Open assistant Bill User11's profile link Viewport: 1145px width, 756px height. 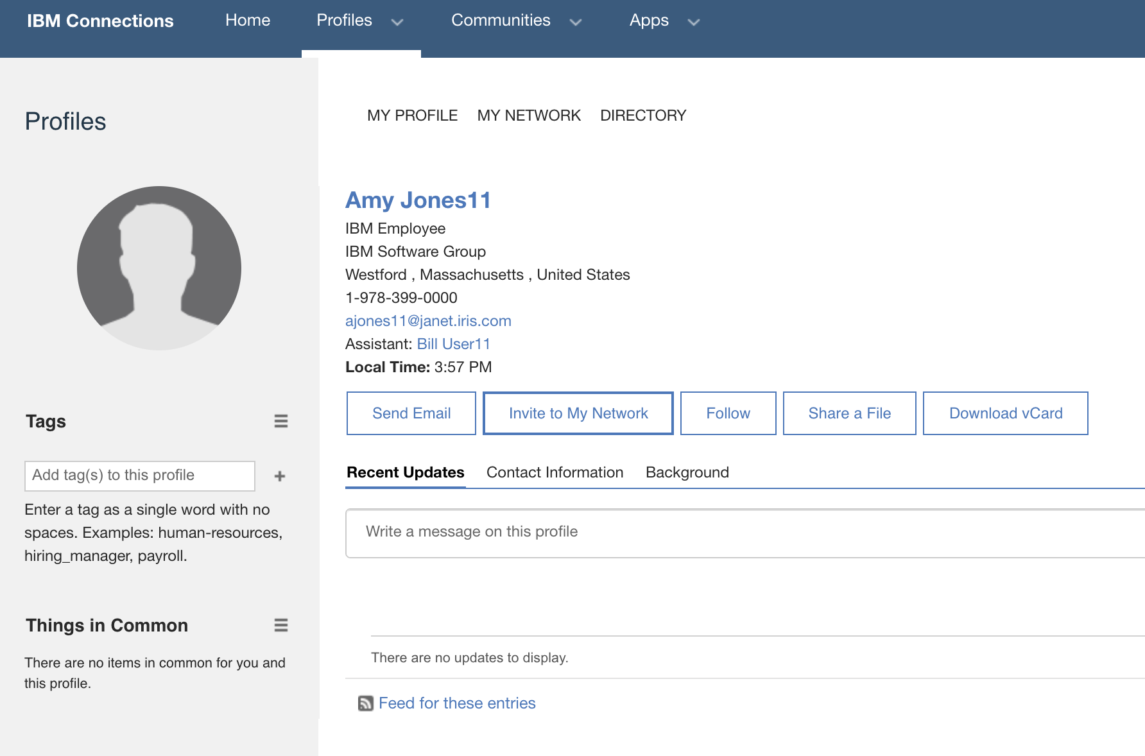coord(453,344)
